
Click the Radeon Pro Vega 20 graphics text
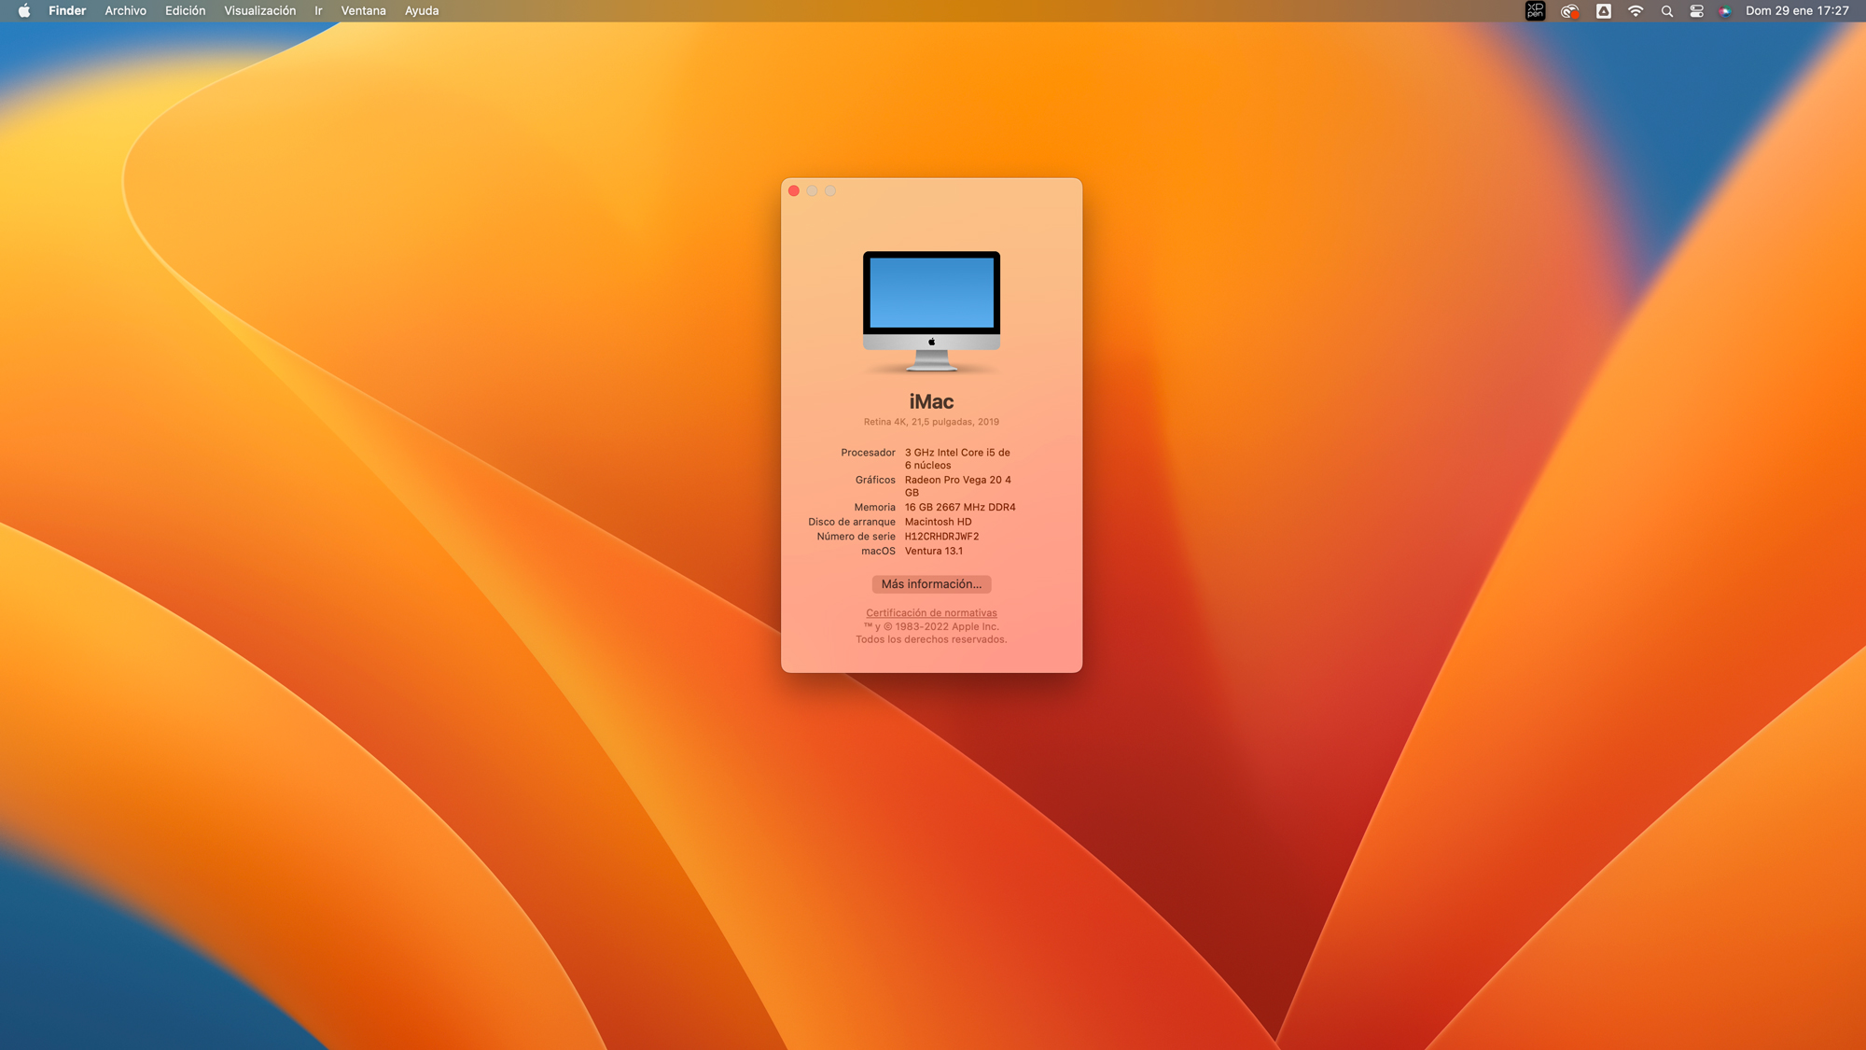[x=957, y=486]
